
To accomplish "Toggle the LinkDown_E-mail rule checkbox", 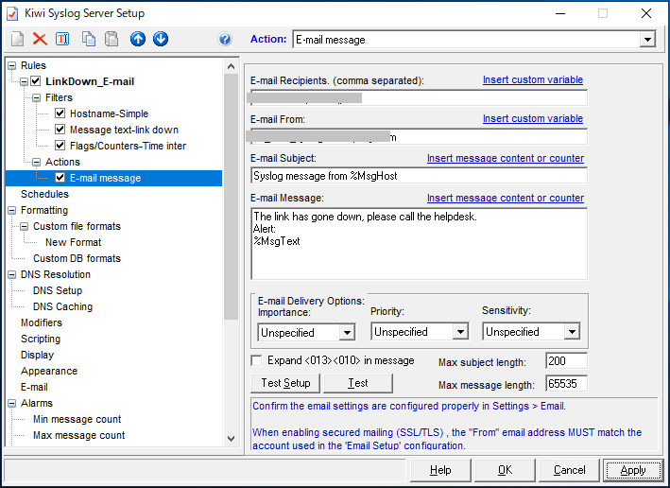I will 36,80.
